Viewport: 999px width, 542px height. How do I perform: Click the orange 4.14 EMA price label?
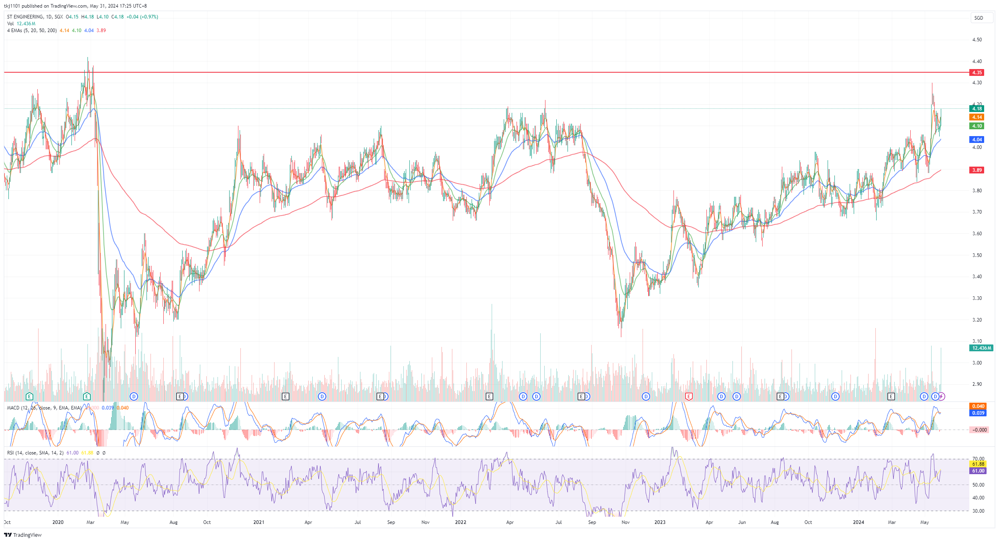pyautogui.click(x=977, y=117)
